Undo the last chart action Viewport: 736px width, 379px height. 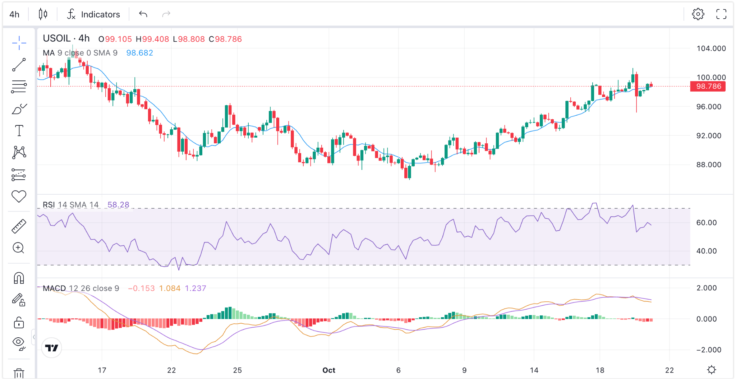pyautogui.click(x=143, y=14)
